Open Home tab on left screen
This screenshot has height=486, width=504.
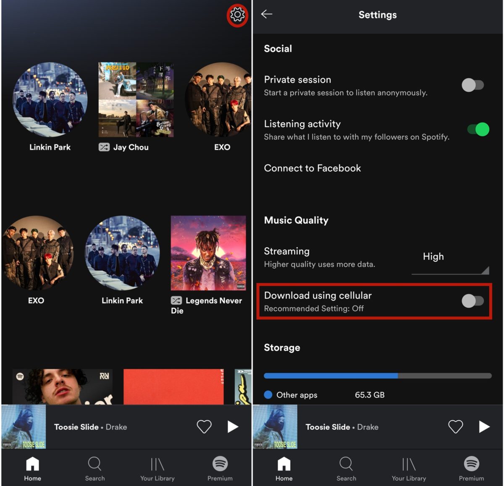pyautogui.click(x=32, y=469)
